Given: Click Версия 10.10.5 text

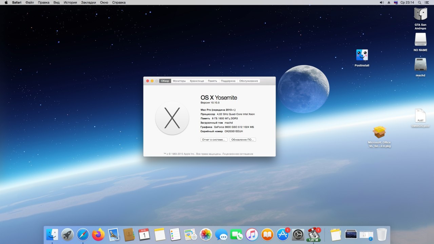Looking at the screenshot, I should tap(210, 102).
